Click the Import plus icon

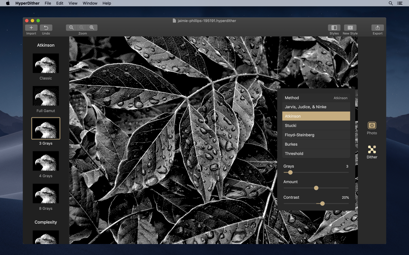click(31, 28)
